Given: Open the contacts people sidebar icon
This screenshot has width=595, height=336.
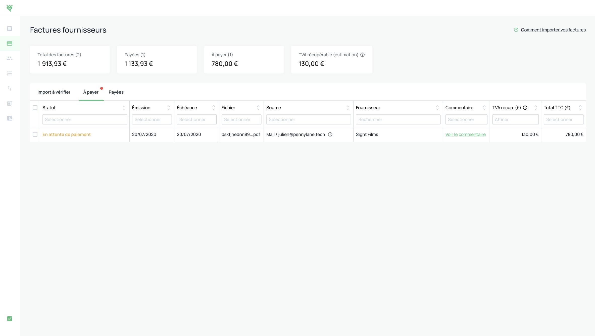Looking at the screenshot, I should pos(10,58).
